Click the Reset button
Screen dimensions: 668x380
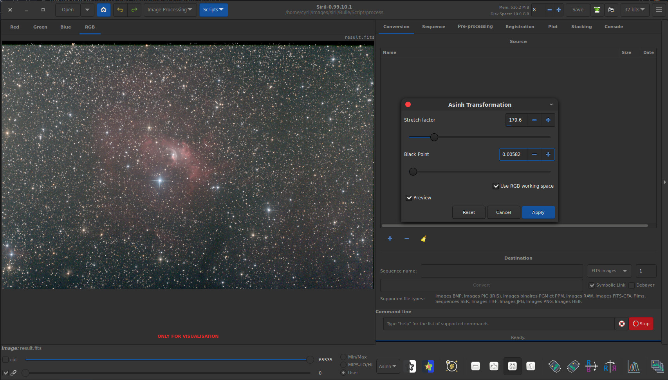coord(468,212)
